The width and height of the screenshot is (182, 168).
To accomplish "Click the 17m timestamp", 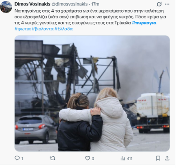I will [x=95, y=4].
